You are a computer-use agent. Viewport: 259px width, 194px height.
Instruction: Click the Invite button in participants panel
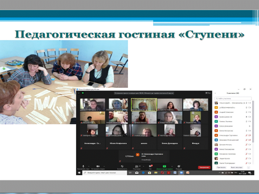(x=221, y=167)
